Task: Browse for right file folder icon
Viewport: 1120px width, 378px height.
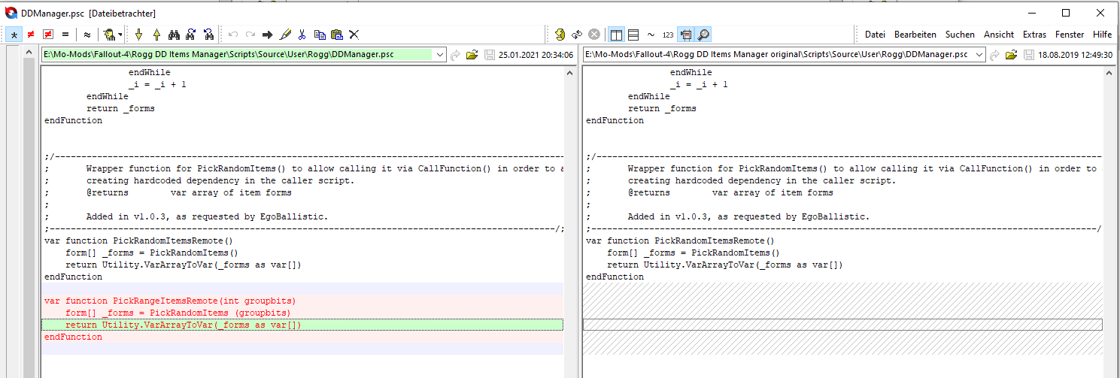Action: [1011, 55]
